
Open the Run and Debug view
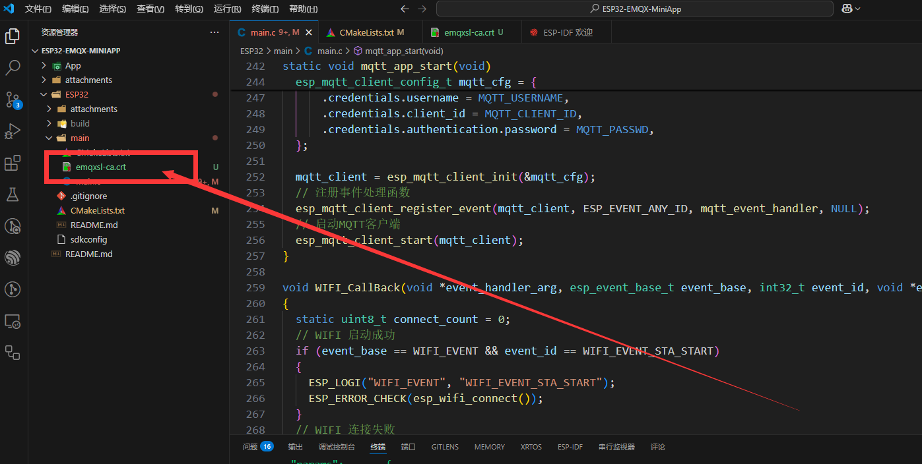click(13, 132)
